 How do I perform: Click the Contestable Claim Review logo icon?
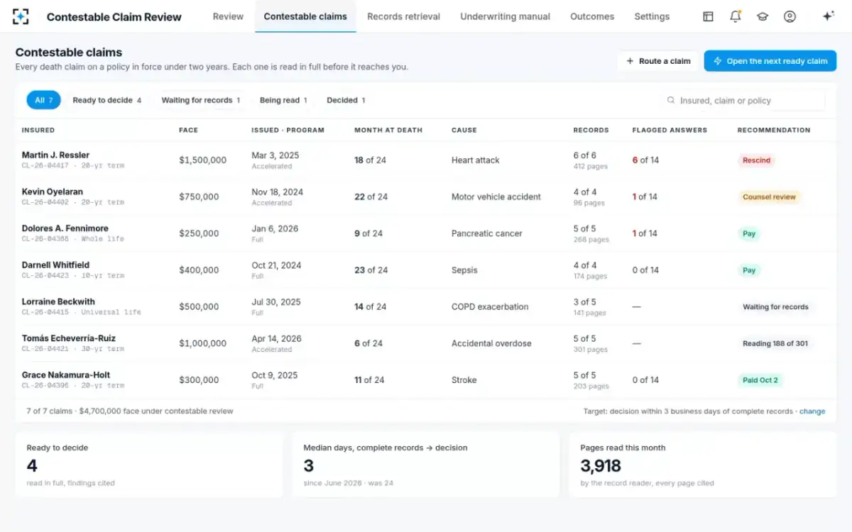pos(21,16)
